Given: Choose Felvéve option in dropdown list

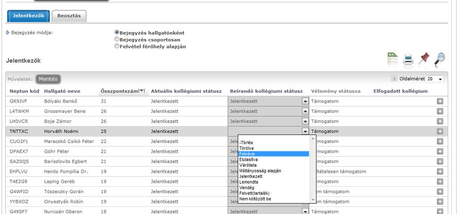Looking at the screenshot, I should point(273,154).
